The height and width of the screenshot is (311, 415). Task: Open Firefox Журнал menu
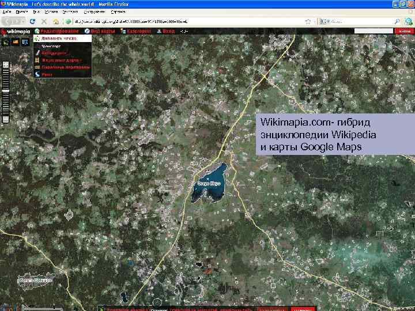click(x=51, y=12)
